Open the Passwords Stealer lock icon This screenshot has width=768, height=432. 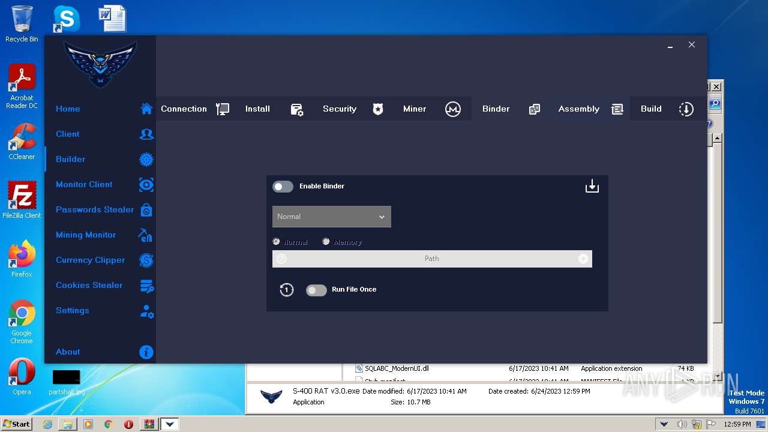tap(146, 209)
